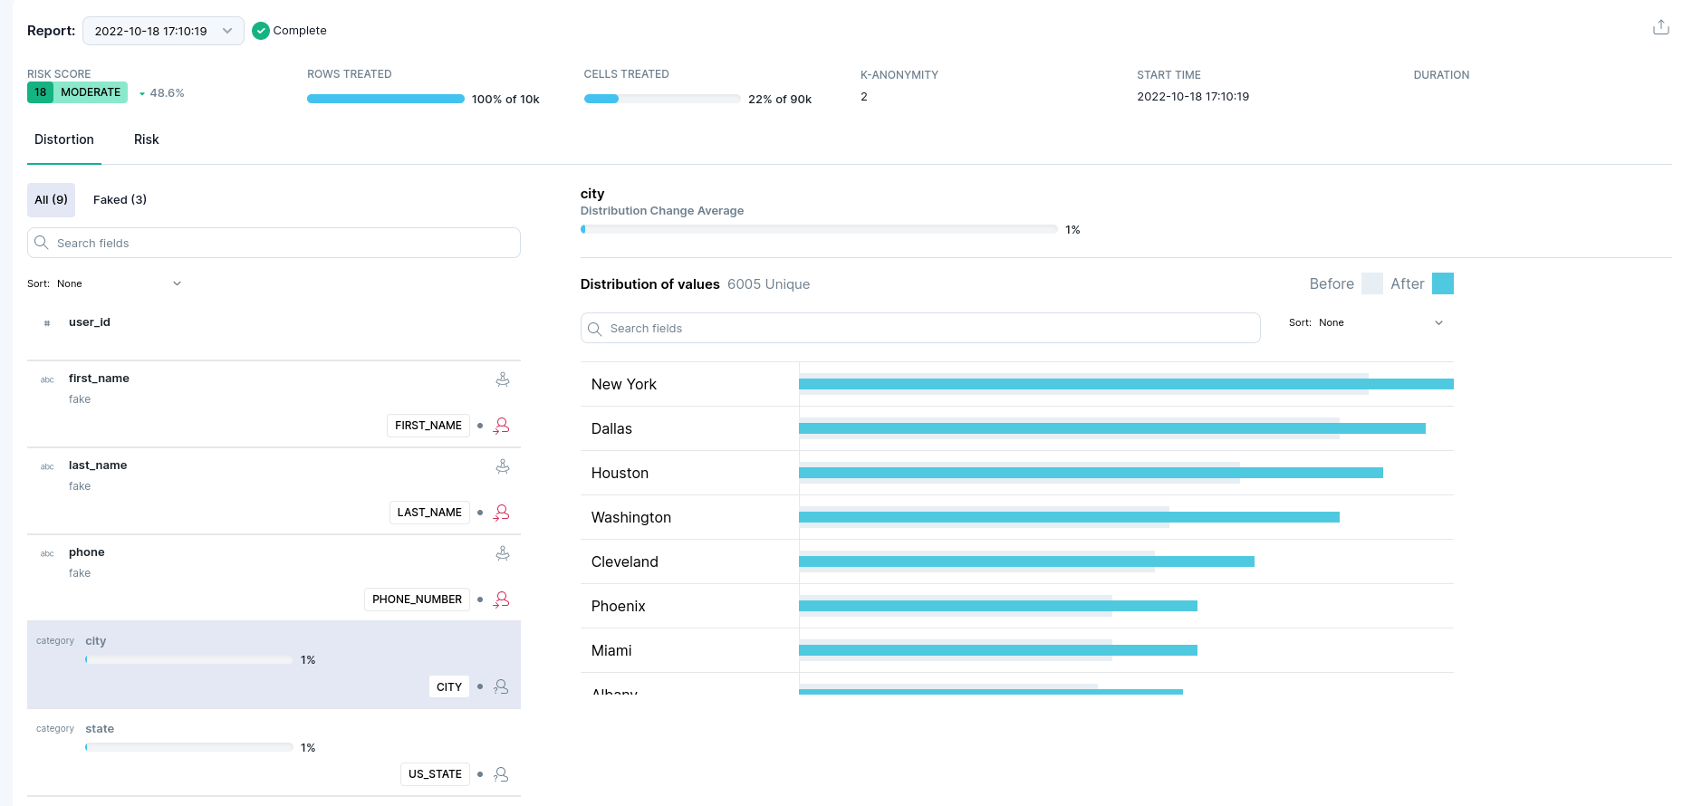Click red person icon beside FIRST_NAME tag
This screenshot has height=806, width=1683.
pos(501,426)
